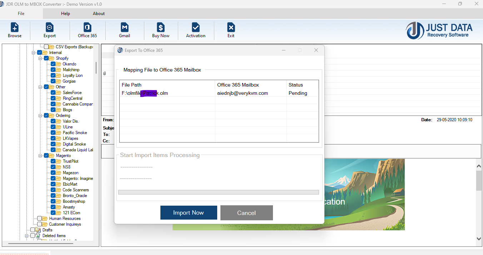Collapse the Magento tree node

[40, 156]
